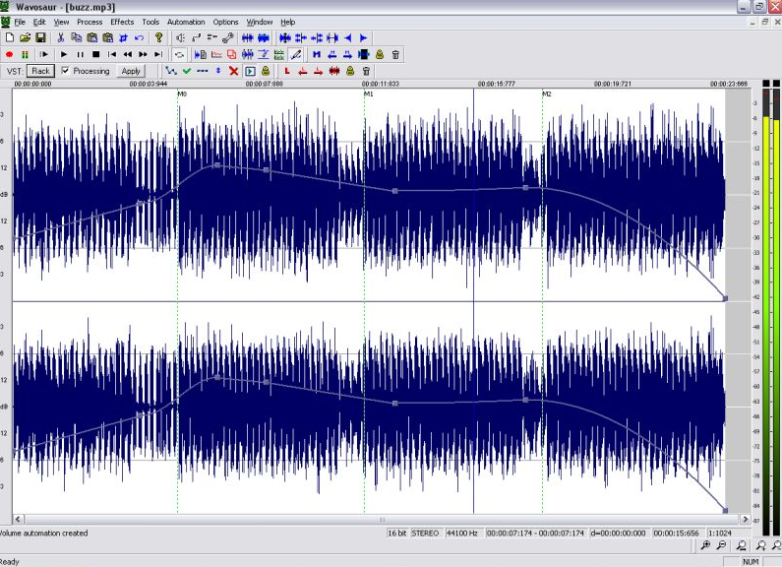The image size is (782, 567).
Task: Click the scissors Cut icon
Action: [x=60, y=37]
